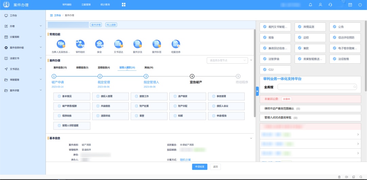The height and width of the screenshot is (180, 367).
Task: Open the 结案信息 icon
Action: tap(176, 44)
